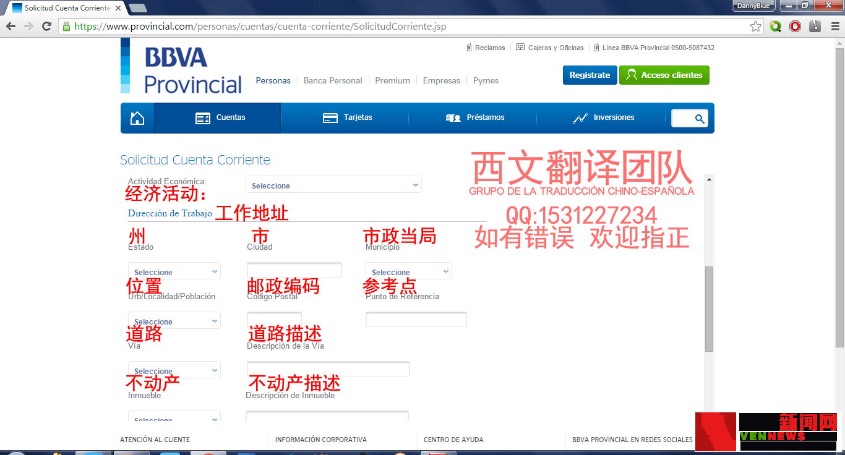The image size is (845, 455).
Task: Click the red power extension icon
Action: point(796,27)
